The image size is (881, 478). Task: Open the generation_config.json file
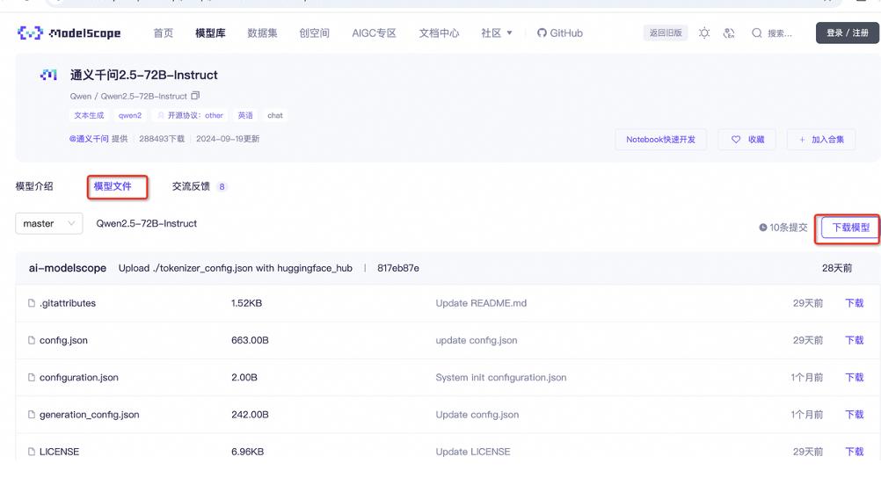click(x=89, y=415)
